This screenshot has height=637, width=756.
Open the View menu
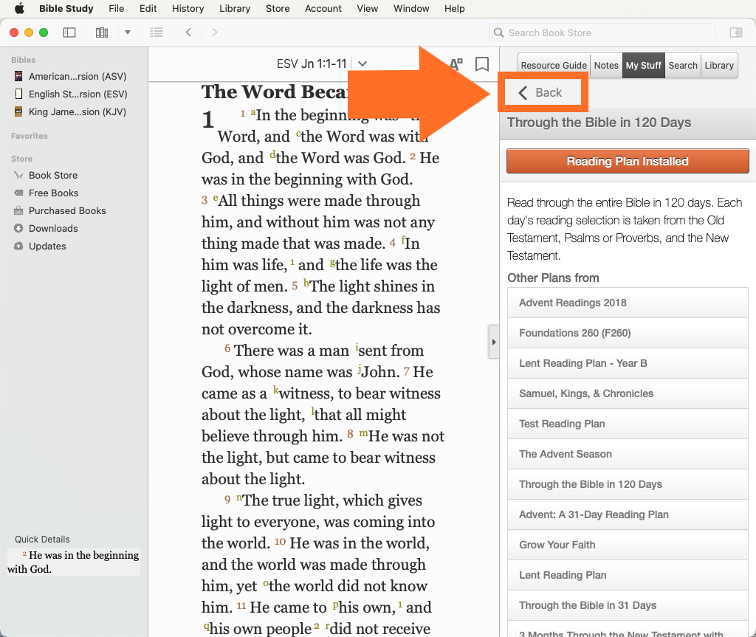(368, 9)
